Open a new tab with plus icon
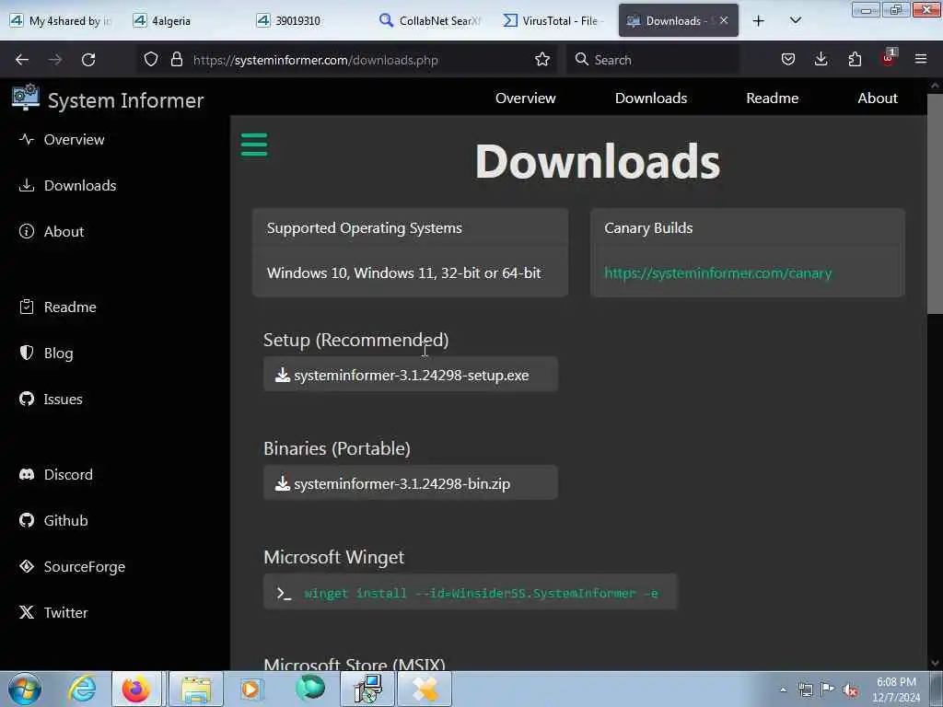 (x=759, y=21)
